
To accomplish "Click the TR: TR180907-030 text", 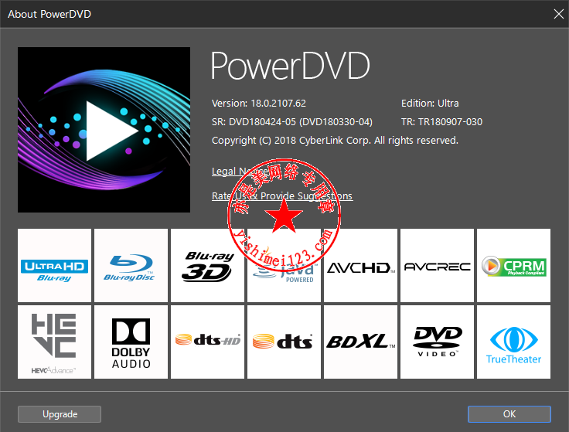I will point(441,122).
